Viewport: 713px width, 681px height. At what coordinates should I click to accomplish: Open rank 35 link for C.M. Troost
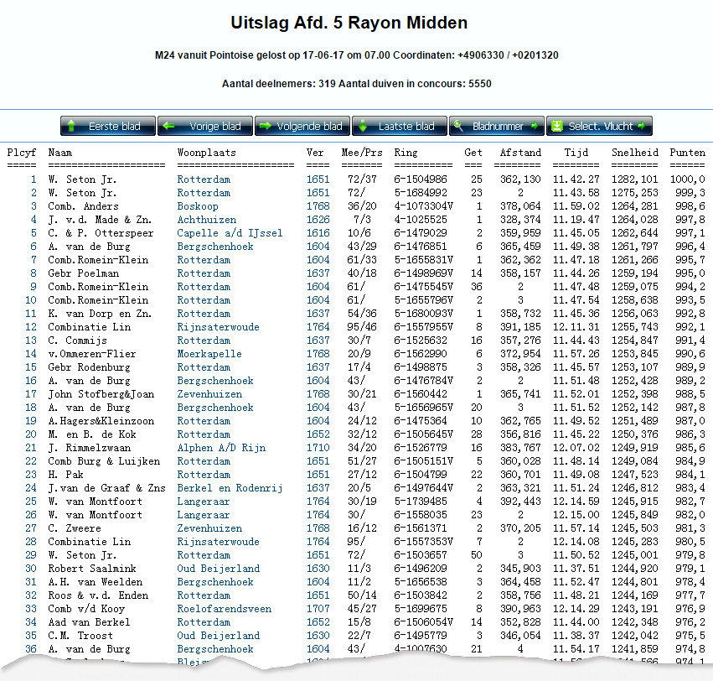[31, 636]
